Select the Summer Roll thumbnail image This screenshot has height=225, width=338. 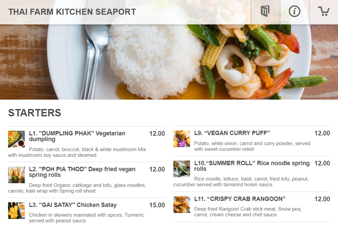pos(182,169)
